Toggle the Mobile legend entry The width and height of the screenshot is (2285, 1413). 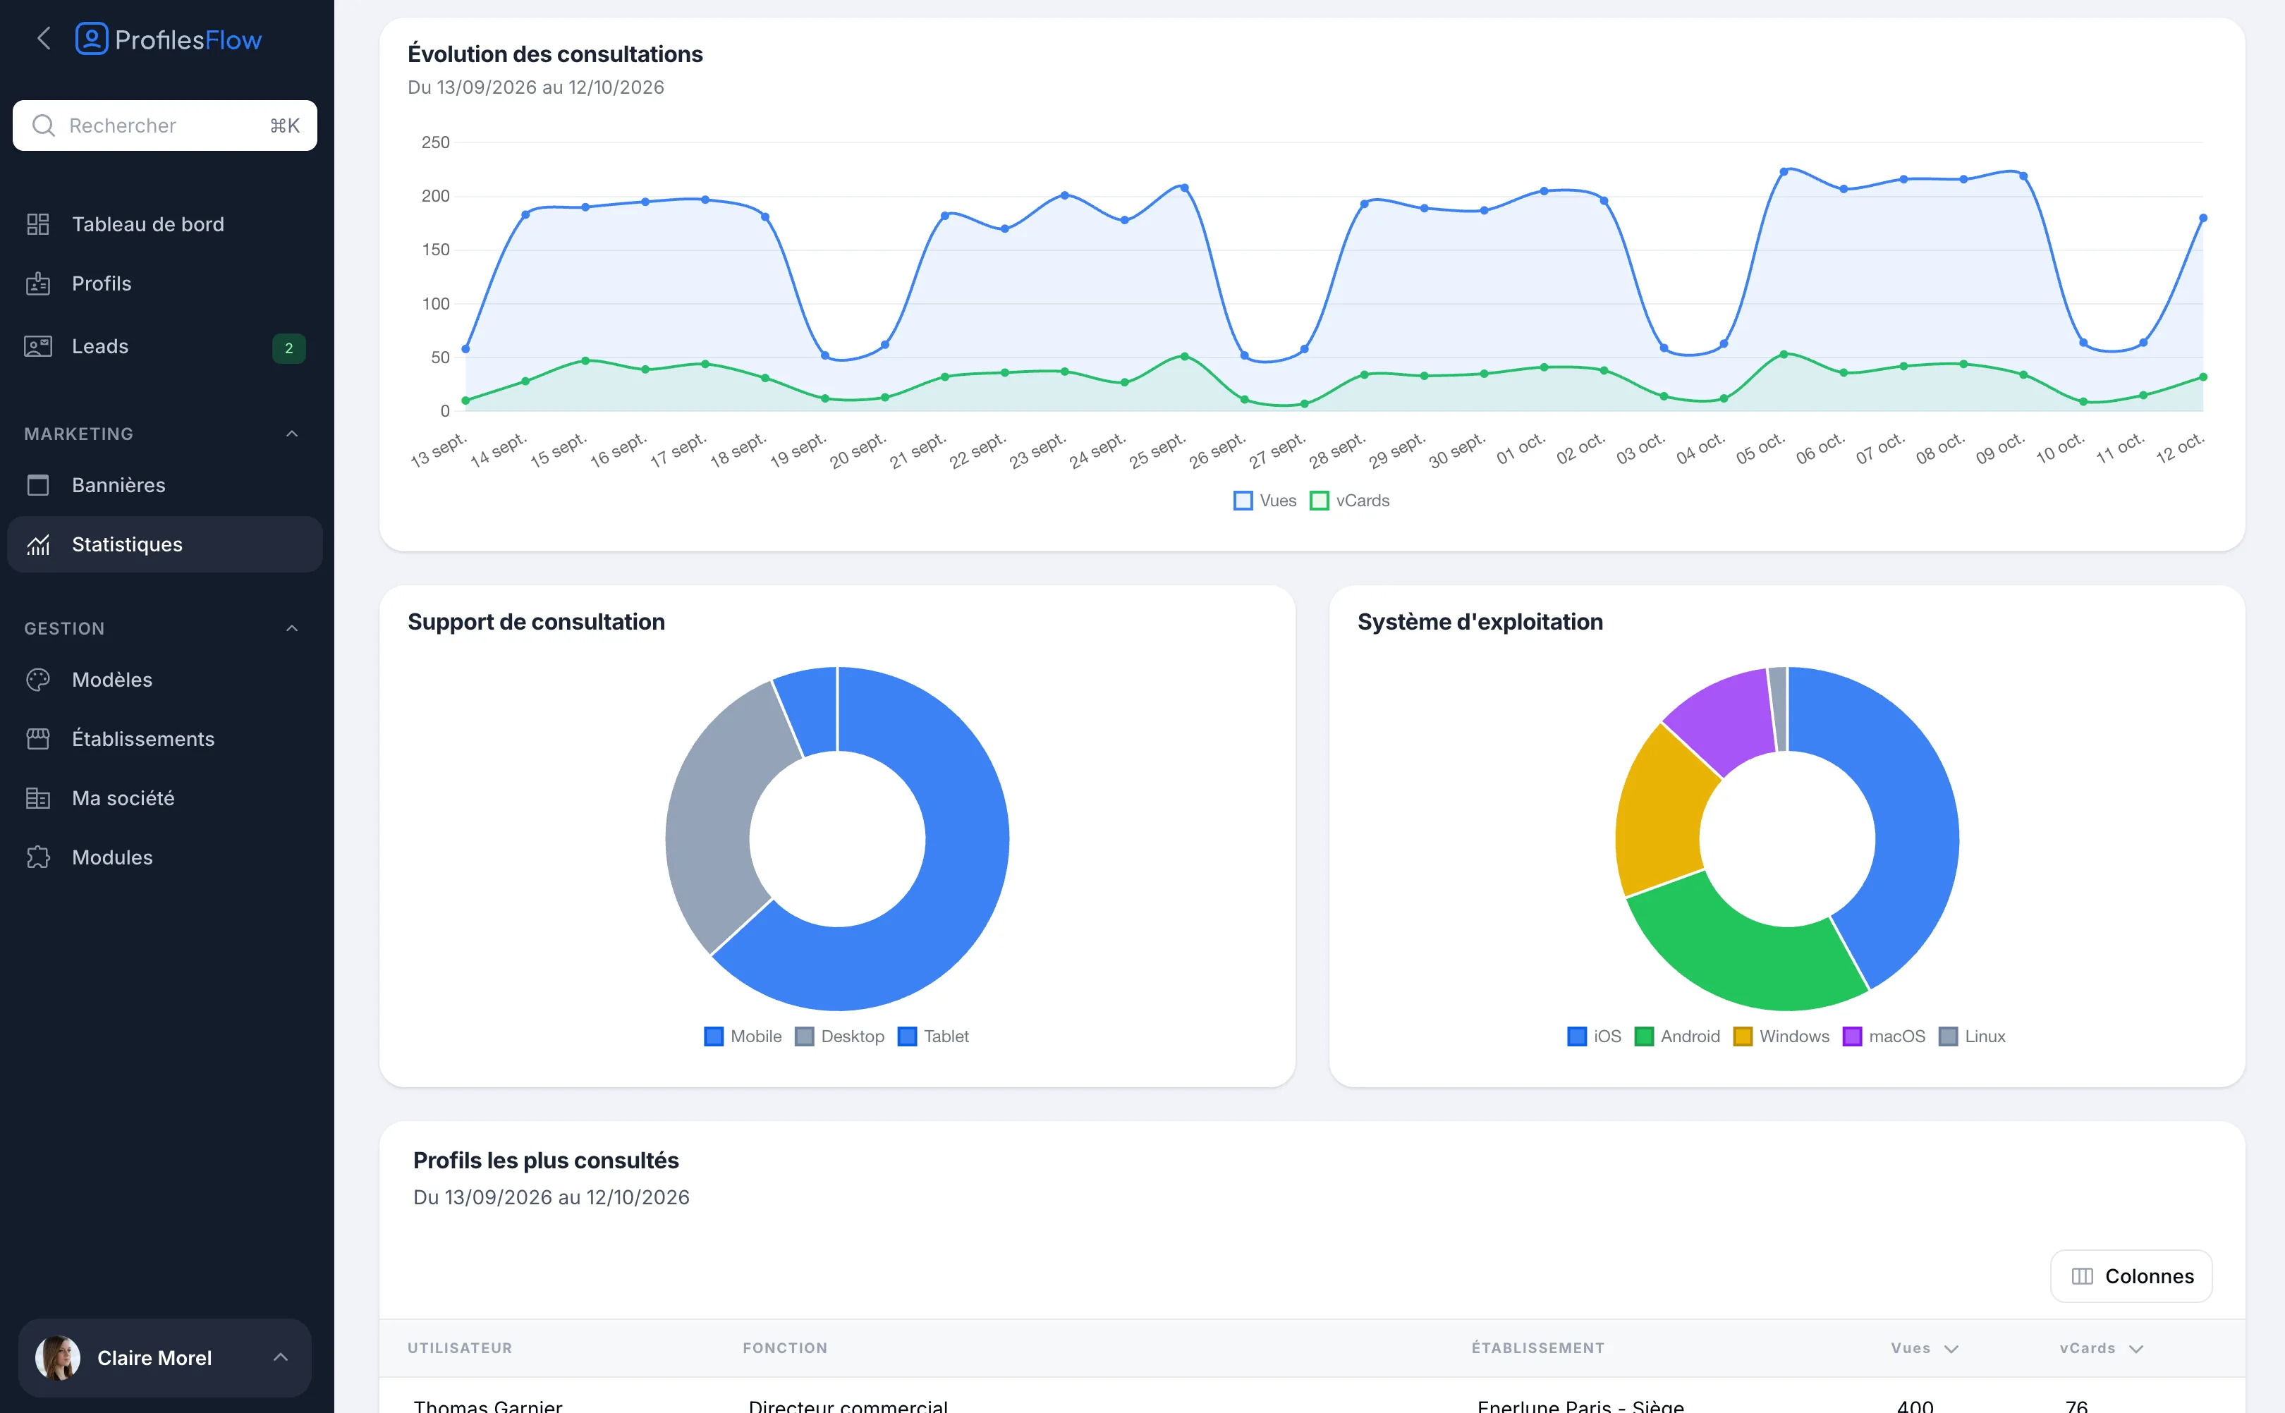(x=742, y=1036)
